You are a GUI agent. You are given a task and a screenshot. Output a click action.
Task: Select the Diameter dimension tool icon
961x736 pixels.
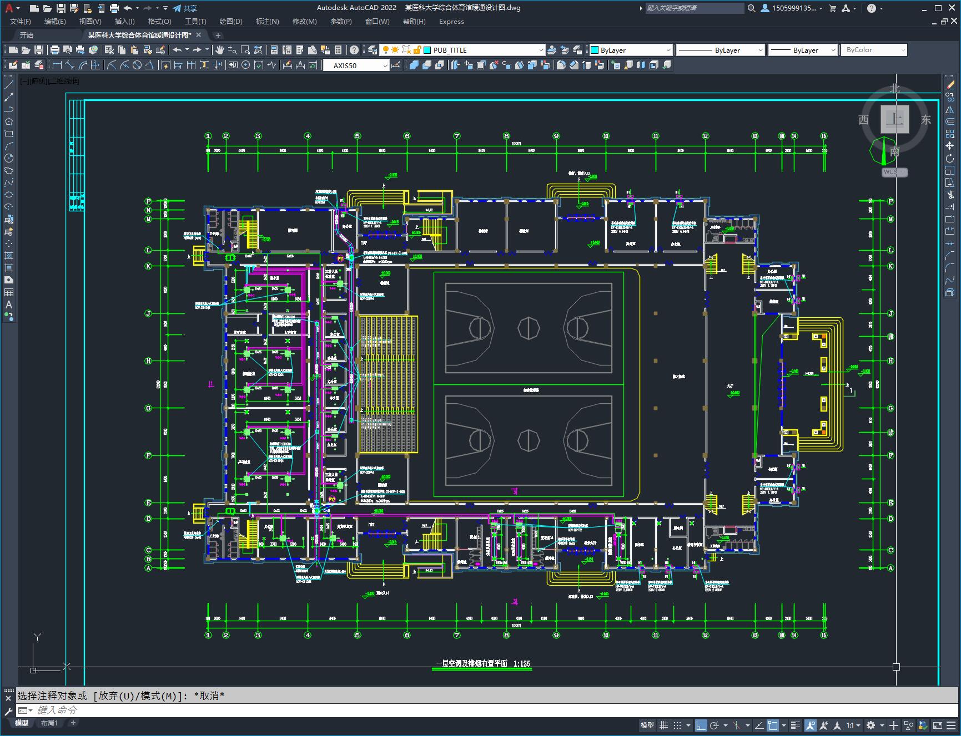pyautogui.click(x=137, y=65)
